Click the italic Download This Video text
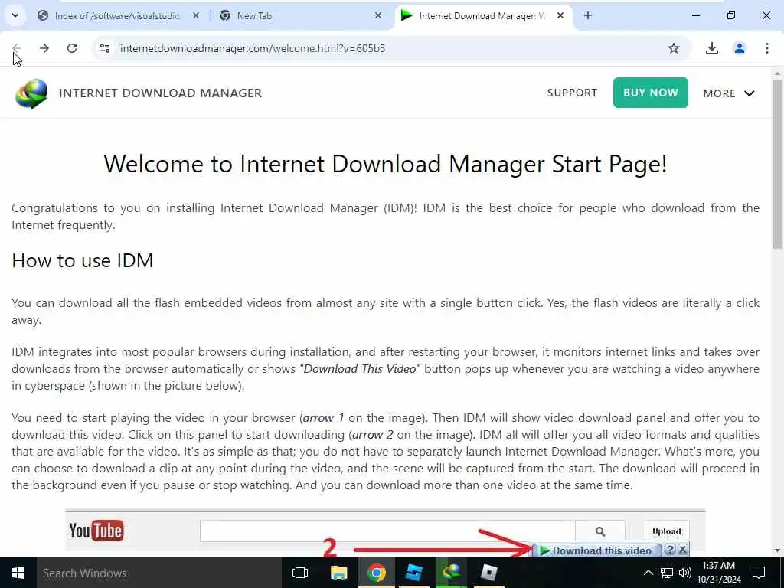This screenshot has width=784, height=588. [360, 369]
